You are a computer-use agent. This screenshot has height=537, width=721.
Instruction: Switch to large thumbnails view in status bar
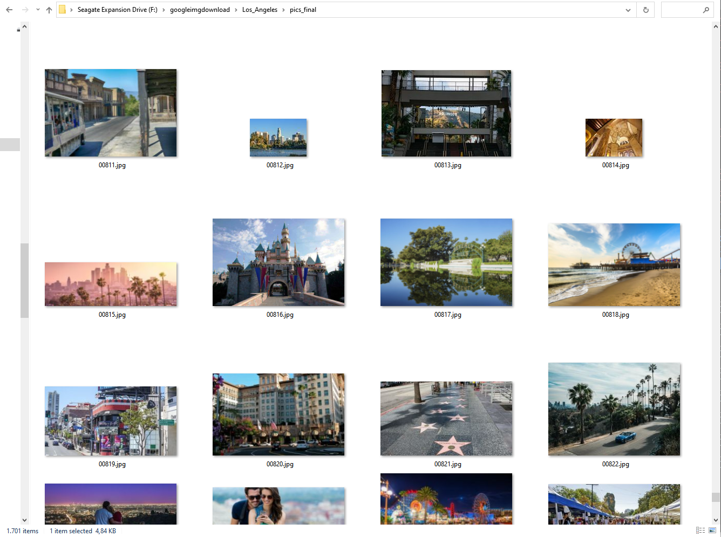(x=712, y=531)
